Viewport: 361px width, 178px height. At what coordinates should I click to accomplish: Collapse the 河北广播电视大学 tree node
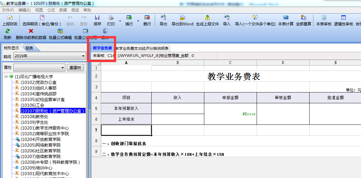6,77
